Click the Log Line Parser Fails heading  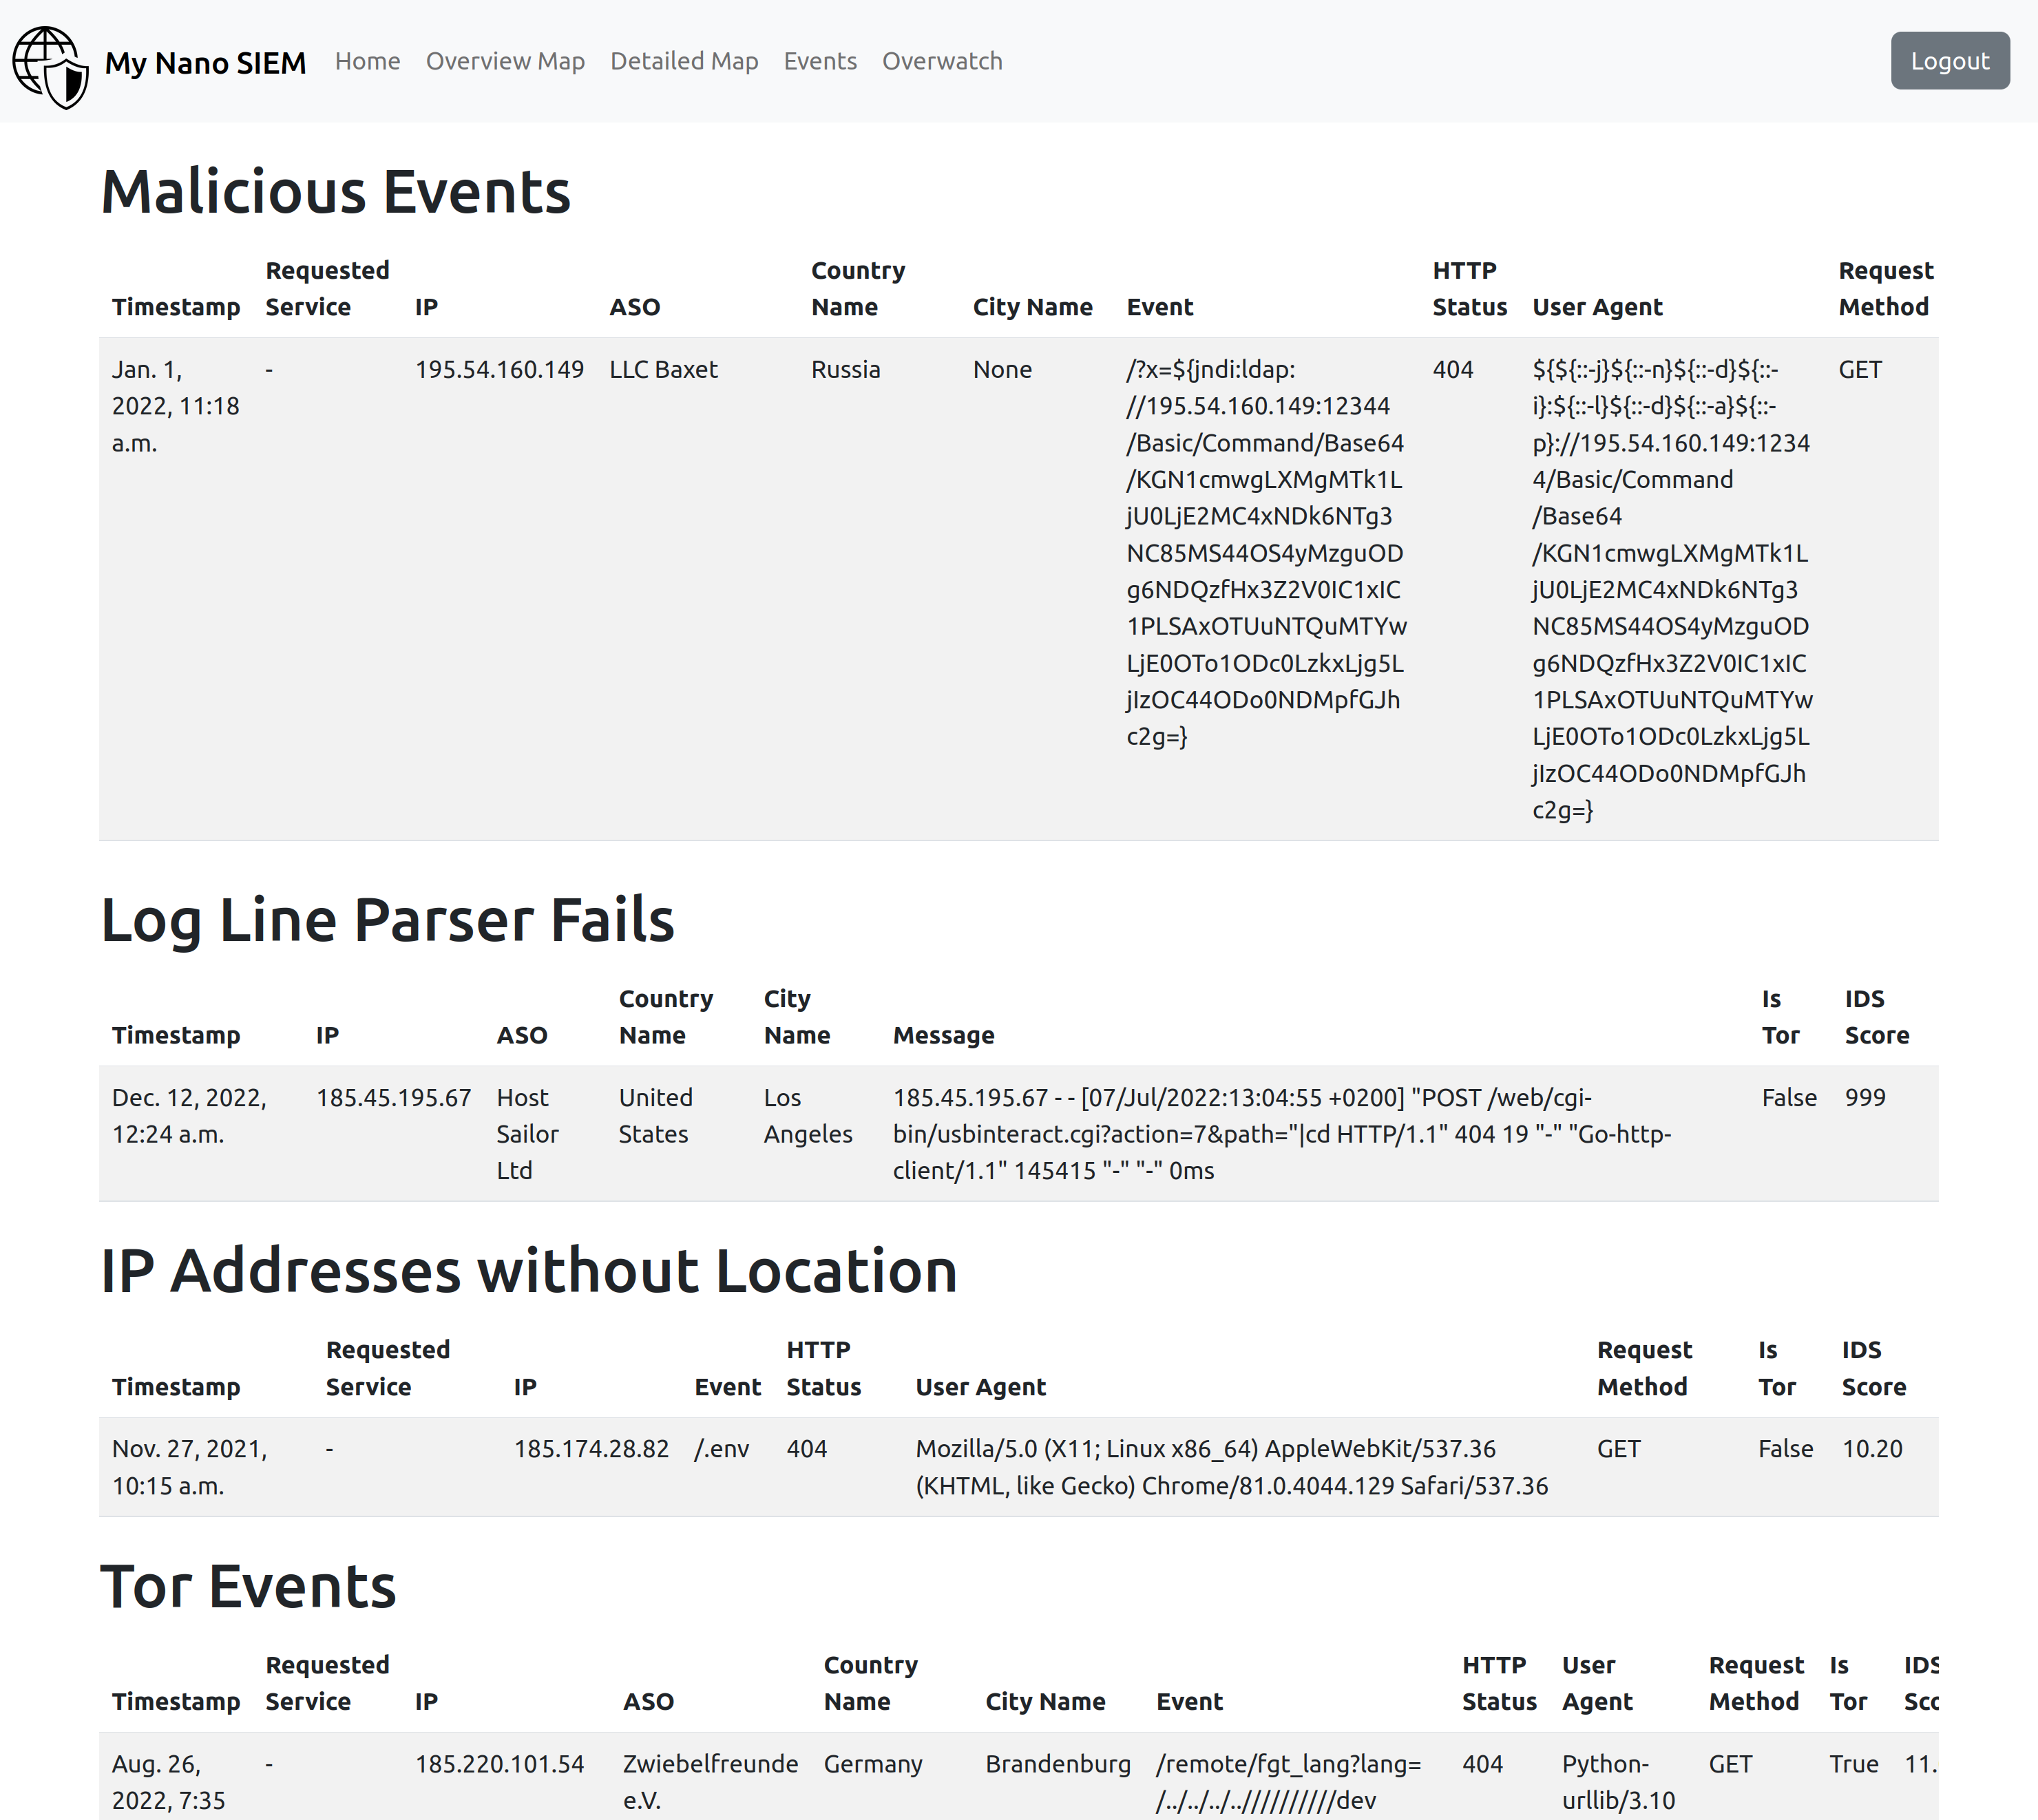(x=388, y=920)
